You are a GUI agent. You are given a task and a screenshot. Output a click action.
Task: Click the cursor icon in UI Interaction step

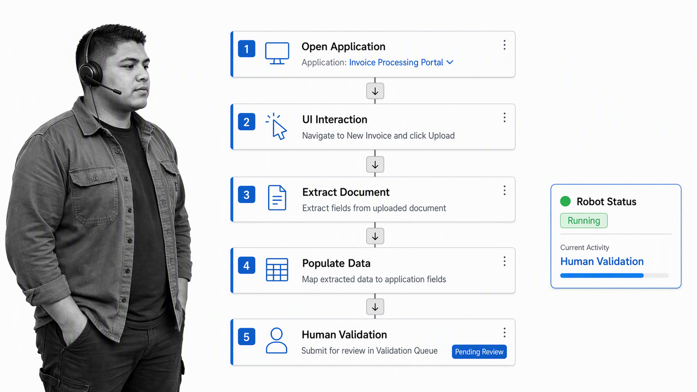click(276, 126)
